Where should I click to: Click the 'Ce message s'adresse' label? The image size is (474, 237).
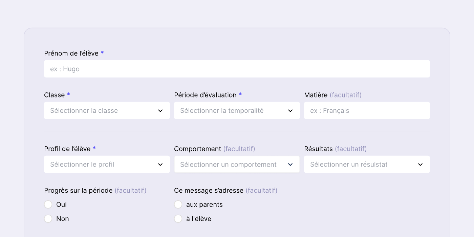pos(209,191)
